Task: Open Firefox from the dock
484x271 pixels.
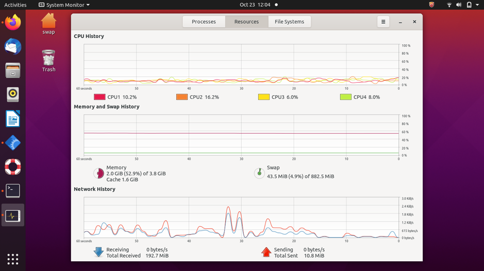Action: (13, 23)
